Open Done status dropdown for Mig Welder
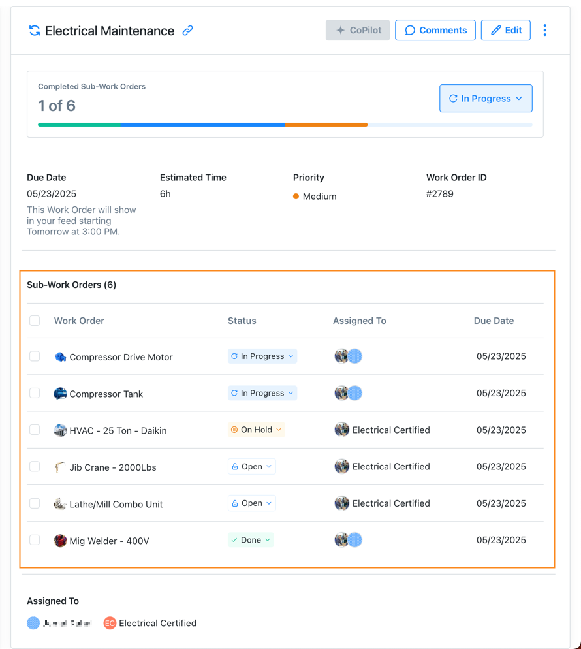 coord(251,540)
